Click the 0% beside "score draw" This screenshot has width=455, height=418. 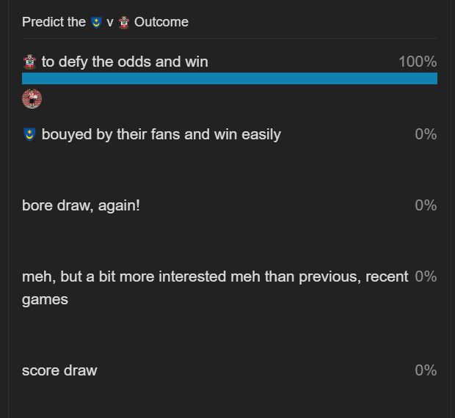coord(426,370)
